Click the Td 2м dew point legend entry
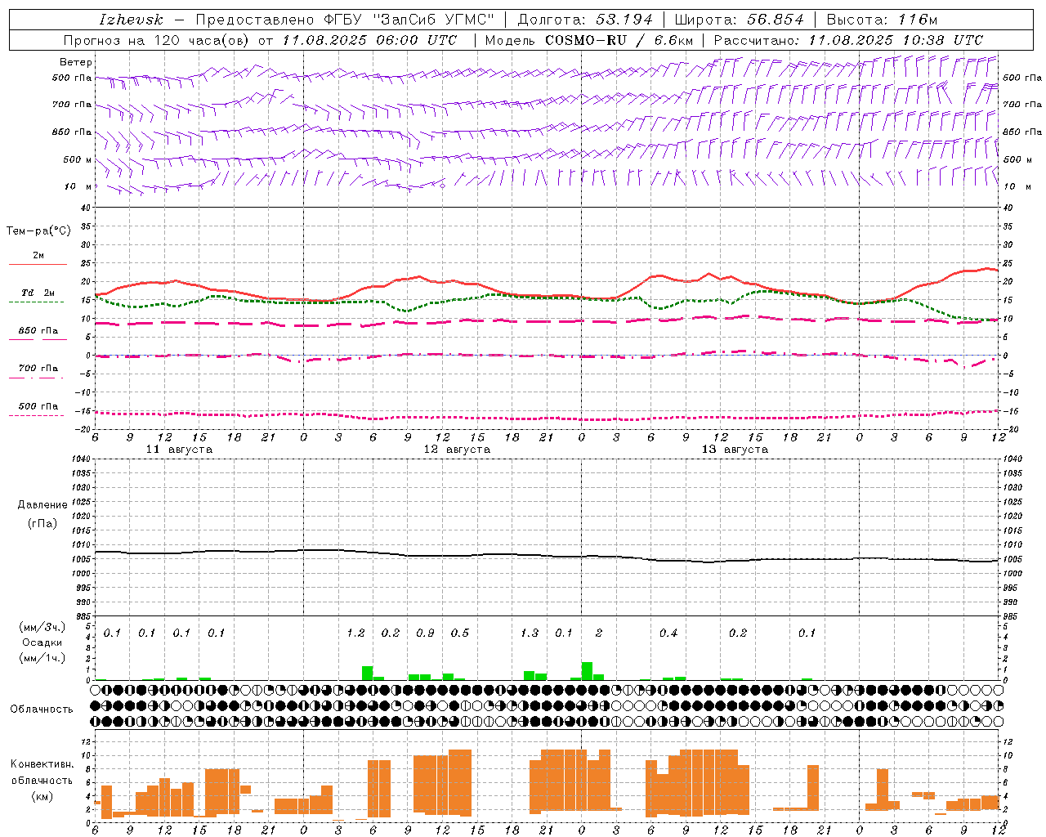Viewport: 1046px width, 837px height. coord(38,293)
